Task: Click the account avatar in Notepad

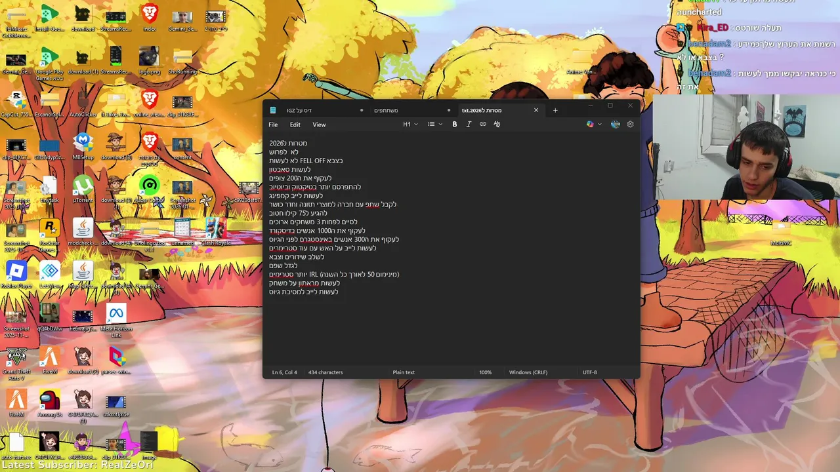Action: (615, 125)
